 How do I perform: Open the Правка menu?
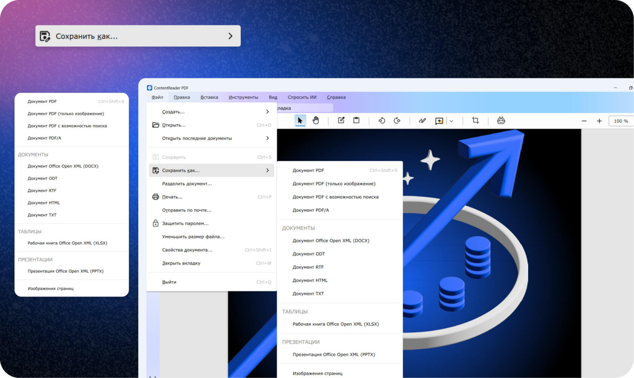click(x=182, y=97)
